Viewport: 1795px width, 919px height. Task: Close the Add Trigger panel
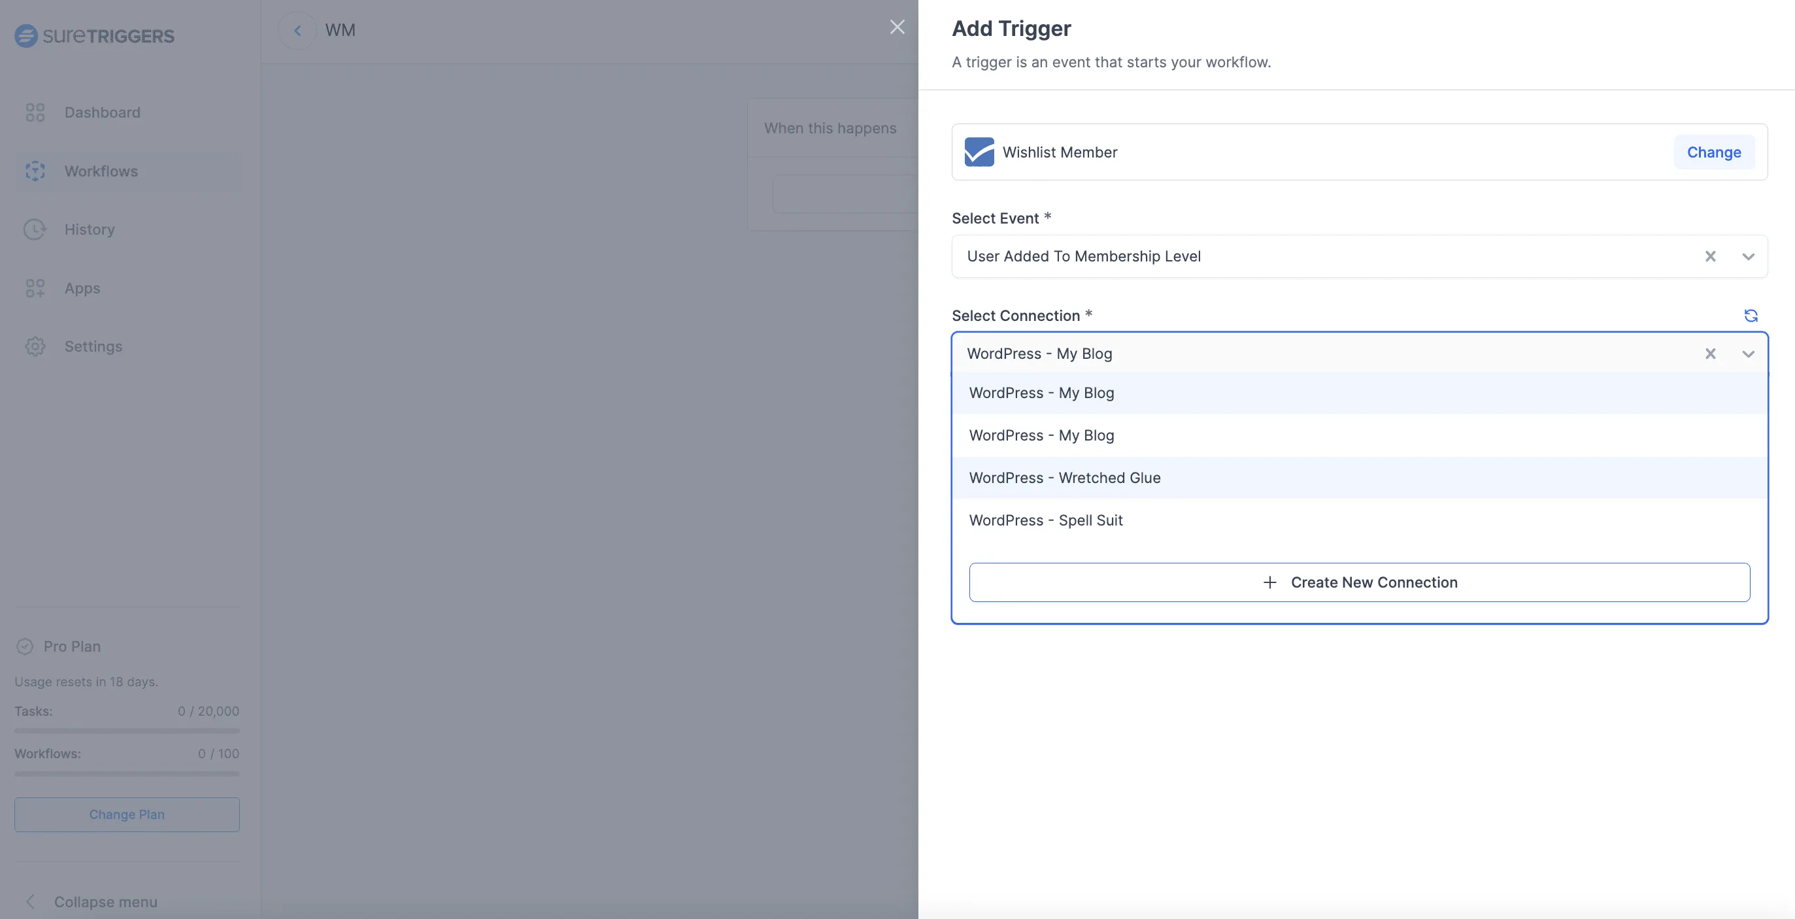[897, 27]
